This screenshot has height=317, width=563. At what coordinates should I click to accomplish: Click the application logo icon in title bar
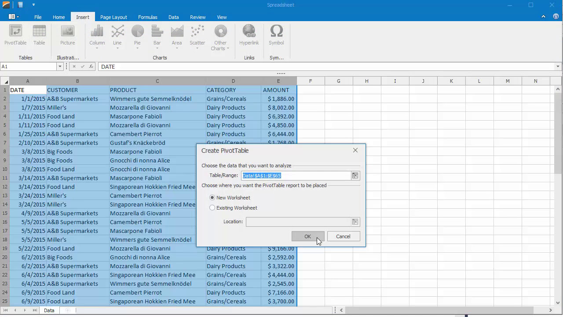point(6,5)
